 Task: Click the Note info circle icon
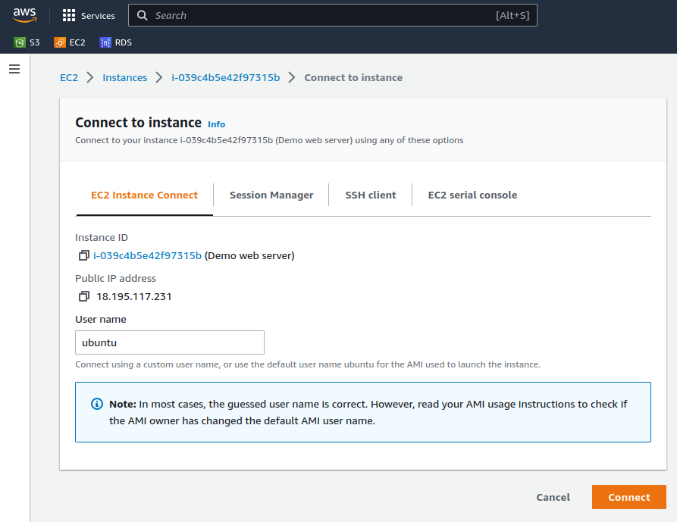pos(97,404)
